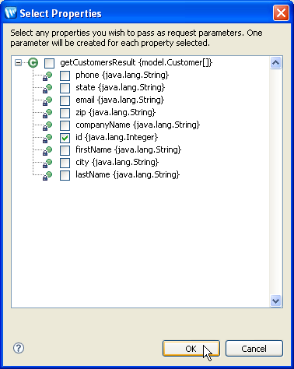The width and height of the screenshot is (294, 369).
Task: Select the email property checkbox
Action: coord(65,100)
